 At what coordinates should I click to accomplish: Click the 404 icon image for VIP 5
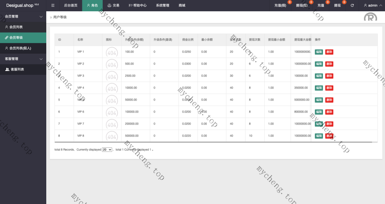[x=112, y=100]
